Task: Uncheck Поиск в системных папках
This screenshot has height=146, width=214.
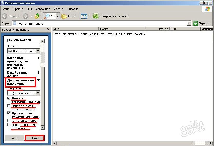Action: [9, 98]
